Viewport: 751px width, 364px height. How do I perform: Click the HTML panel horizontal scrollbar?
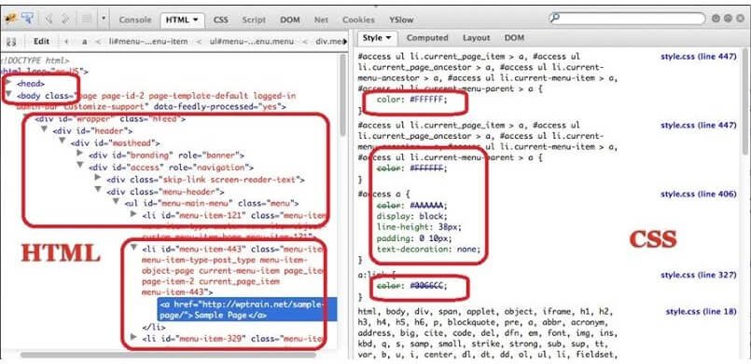[x=168, y=354]
